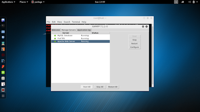Switch to the Welcome tab

tap(56, 30)
